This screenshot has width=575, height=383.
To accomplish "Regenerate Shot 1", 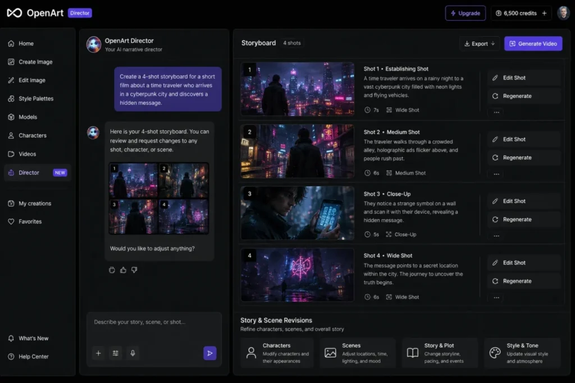I will (x=524, y=96).
